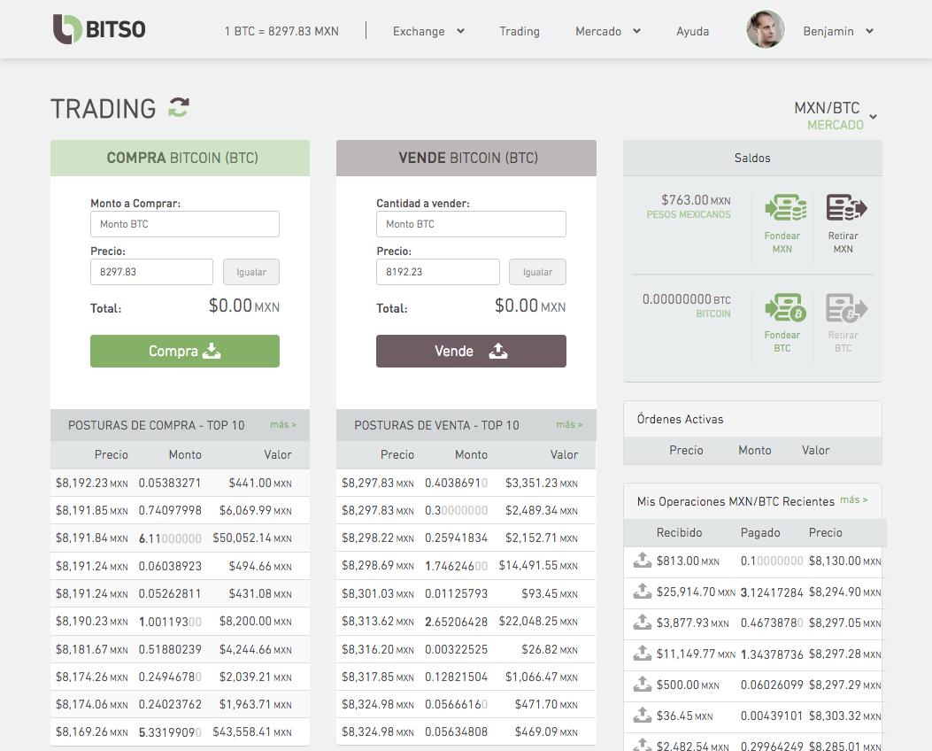Open the MXN/BTC market selector
Viewport: 932px width, 751px height.
pyautogui.click(x=836, y=116)
